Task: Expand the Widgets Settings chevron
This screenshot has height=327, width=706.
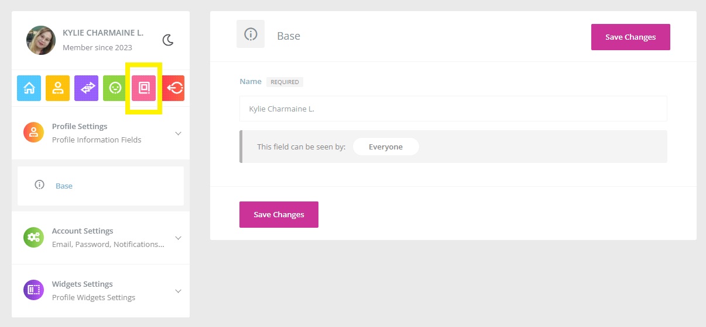Action: tap(179, 291)
